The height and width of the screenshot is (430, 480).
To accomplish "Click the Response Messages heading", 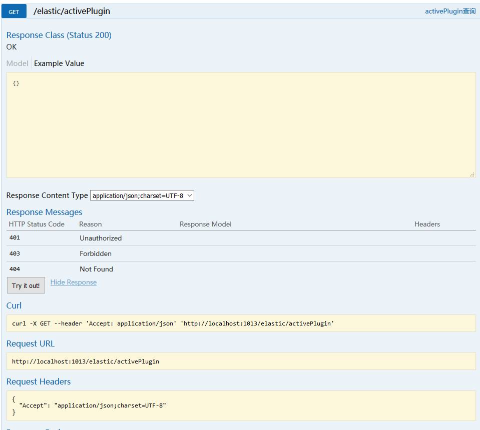I will coord(44,212).
